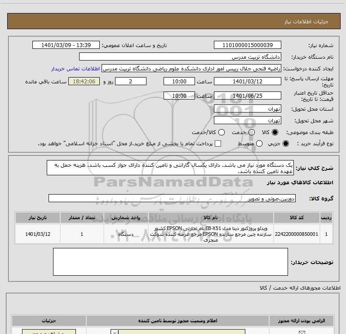Click the تعداد / مقدار column header
This screenshot has width=346, height=334.
pos(82,218)
